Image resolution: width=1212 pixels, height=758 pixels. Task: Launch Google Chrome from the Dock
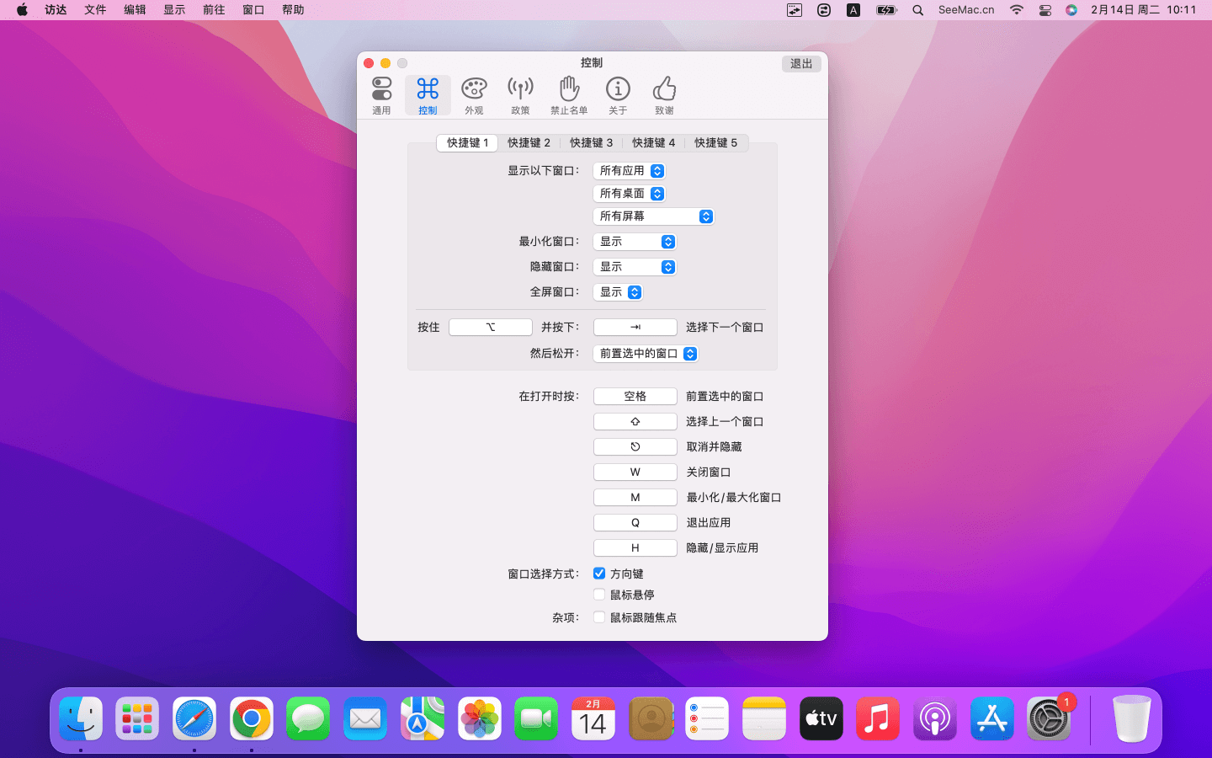click(x=252, y=719)
